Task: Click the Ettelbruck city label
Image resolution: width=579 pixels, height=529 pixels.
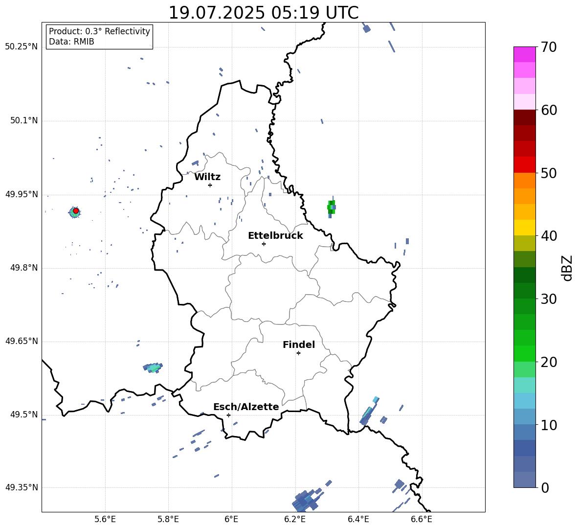Action: pos(275,236)
